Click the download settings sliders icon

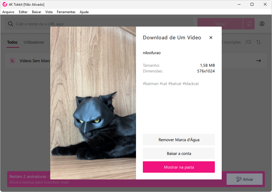249,24
